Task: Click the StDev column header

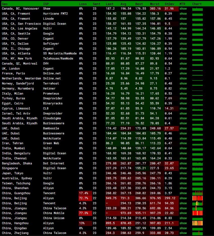Action: (x=169, y=4)
